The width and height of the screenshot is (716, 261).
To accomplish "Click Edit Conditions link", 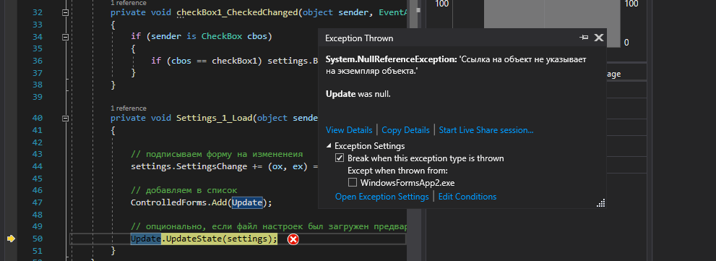I will point(467,197).
